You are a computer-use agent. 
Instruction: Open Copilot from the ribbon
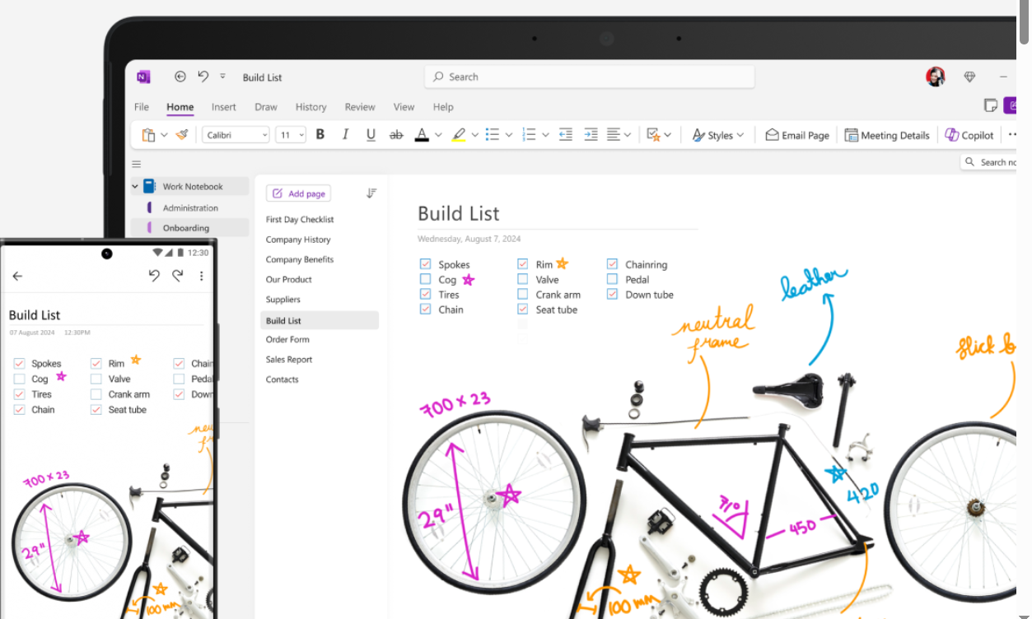click(969, 134)
